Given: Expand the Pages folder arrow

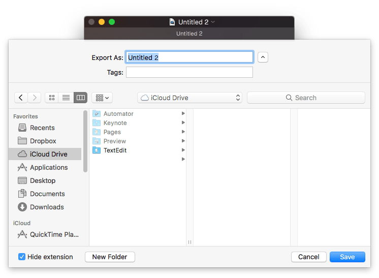Looking at the screenshot, I should (183, 132).
